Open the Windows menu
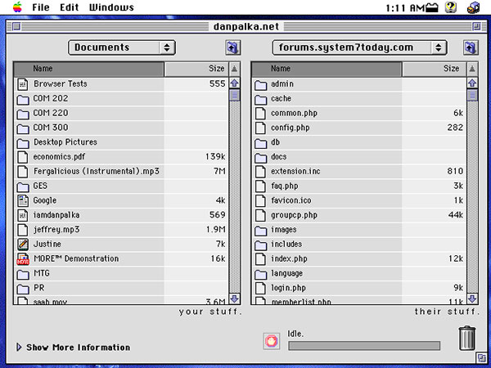This screenshot has height=368, width=491. (x=111, y=7)
